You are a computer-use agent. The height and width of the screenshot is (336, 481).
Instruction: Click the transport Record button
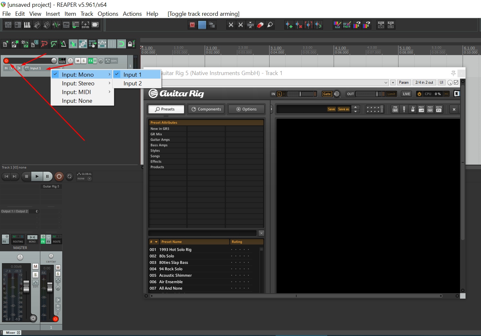[59, 176]
